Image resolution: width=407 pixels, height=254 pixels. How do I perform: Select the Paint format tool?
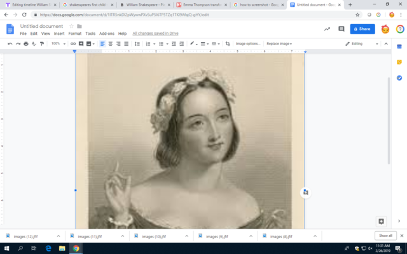pyautogui.click(x=42, y=44)
